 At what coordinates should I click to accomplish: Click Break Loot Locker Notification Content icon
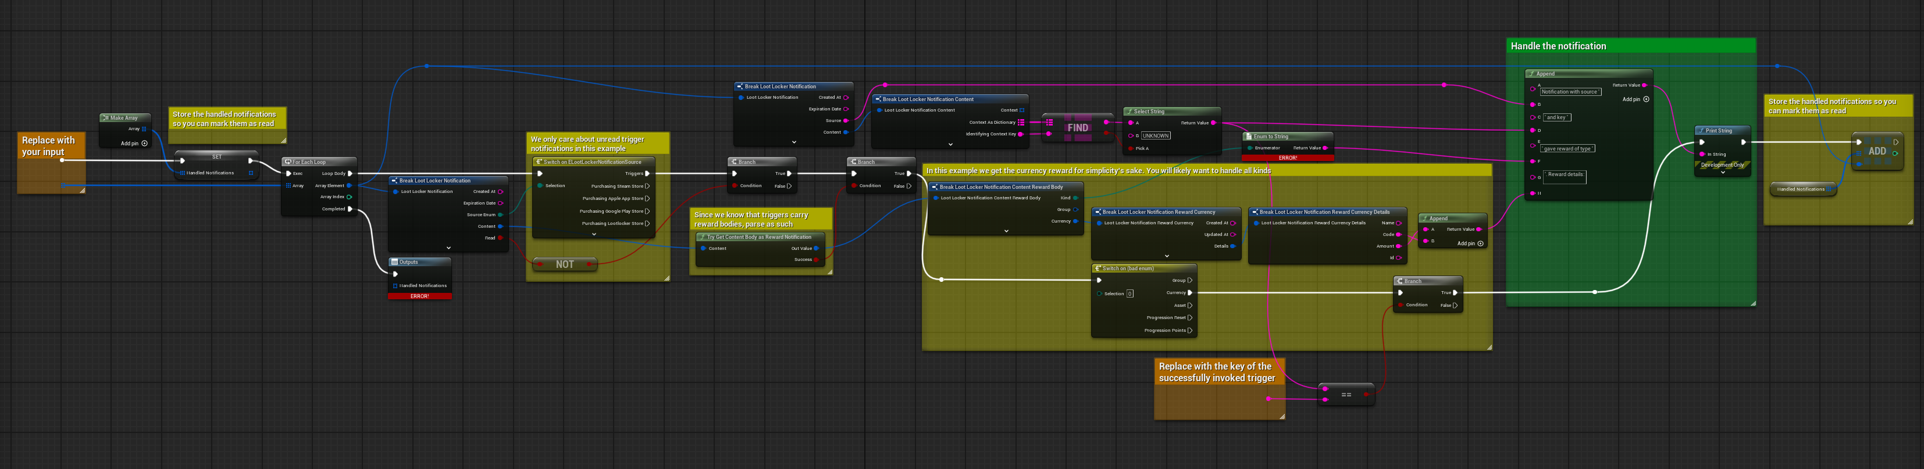878,99
